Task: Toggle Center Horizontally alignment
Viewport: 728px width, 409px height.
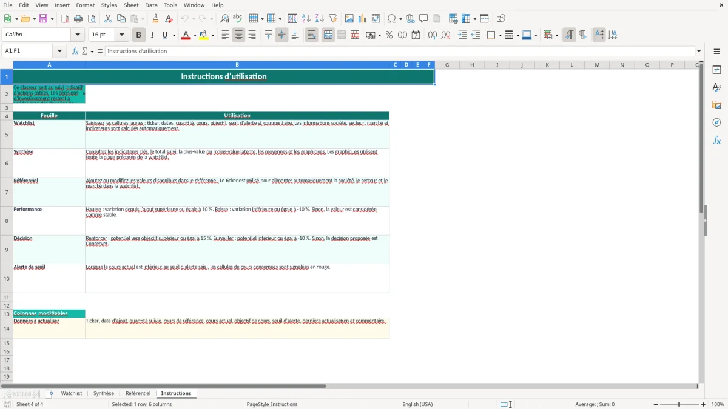Action: click(238, 35)
